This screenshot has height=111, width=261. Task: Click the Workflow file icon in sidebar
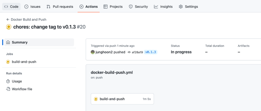click(8, 89)
